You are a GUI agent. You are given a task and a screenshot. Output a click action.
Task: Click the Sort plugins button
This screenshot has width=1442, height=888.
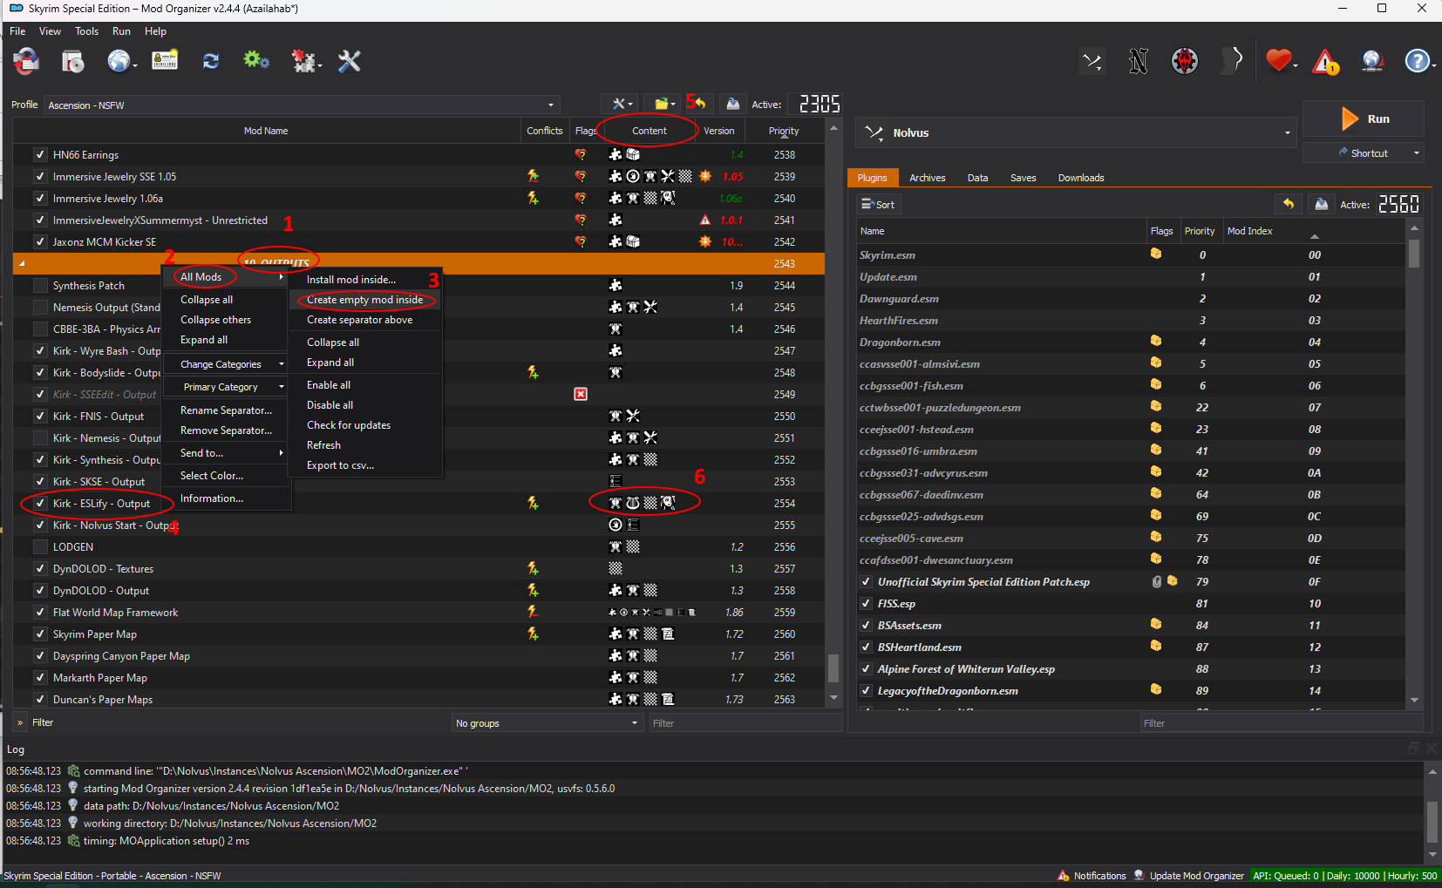coord(878,205)
